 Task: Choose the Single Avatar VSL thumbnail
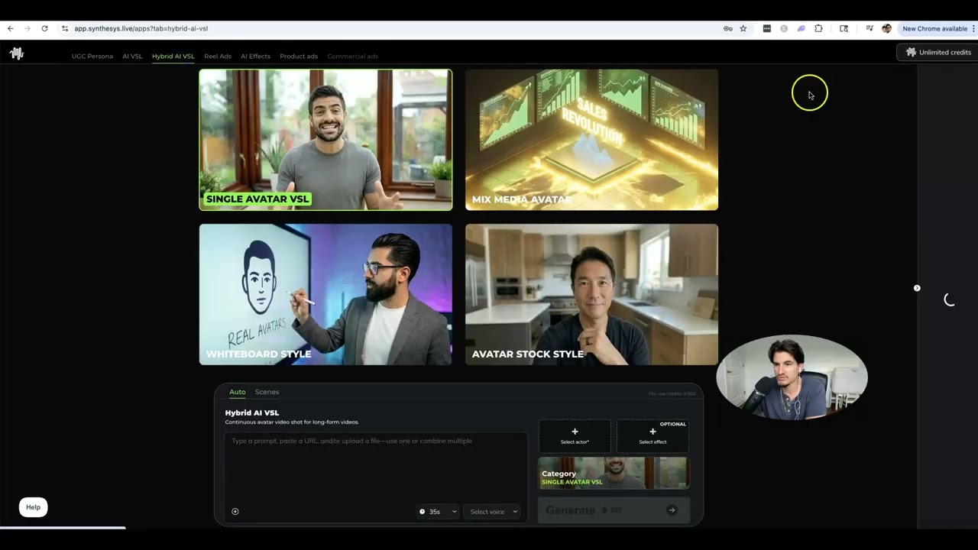325,140
